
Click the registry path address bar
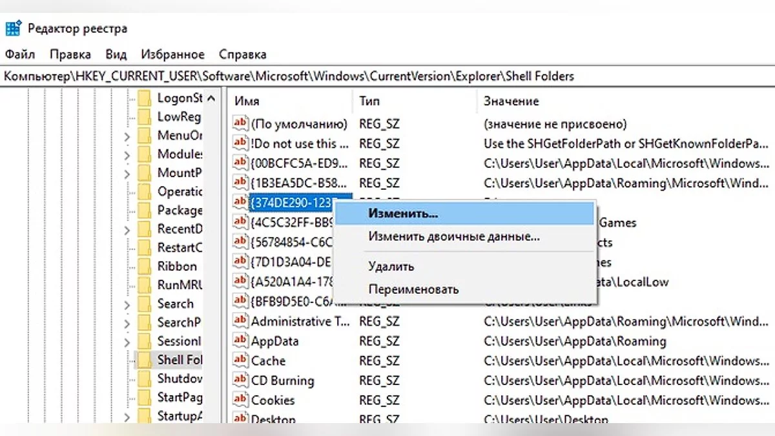tap(387, 76)
